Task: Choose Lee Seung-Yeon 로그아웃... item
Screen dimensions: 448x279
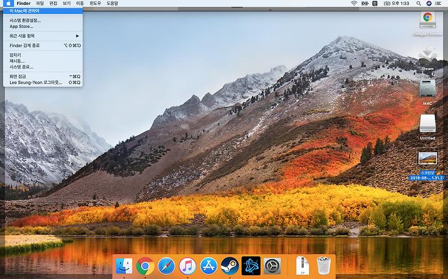Action: 43,83
